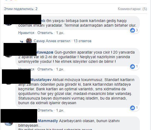Screen dimensions: 151x130
Task: Click Ответить under Mustafayev's comment
Action: coord(45,110)
